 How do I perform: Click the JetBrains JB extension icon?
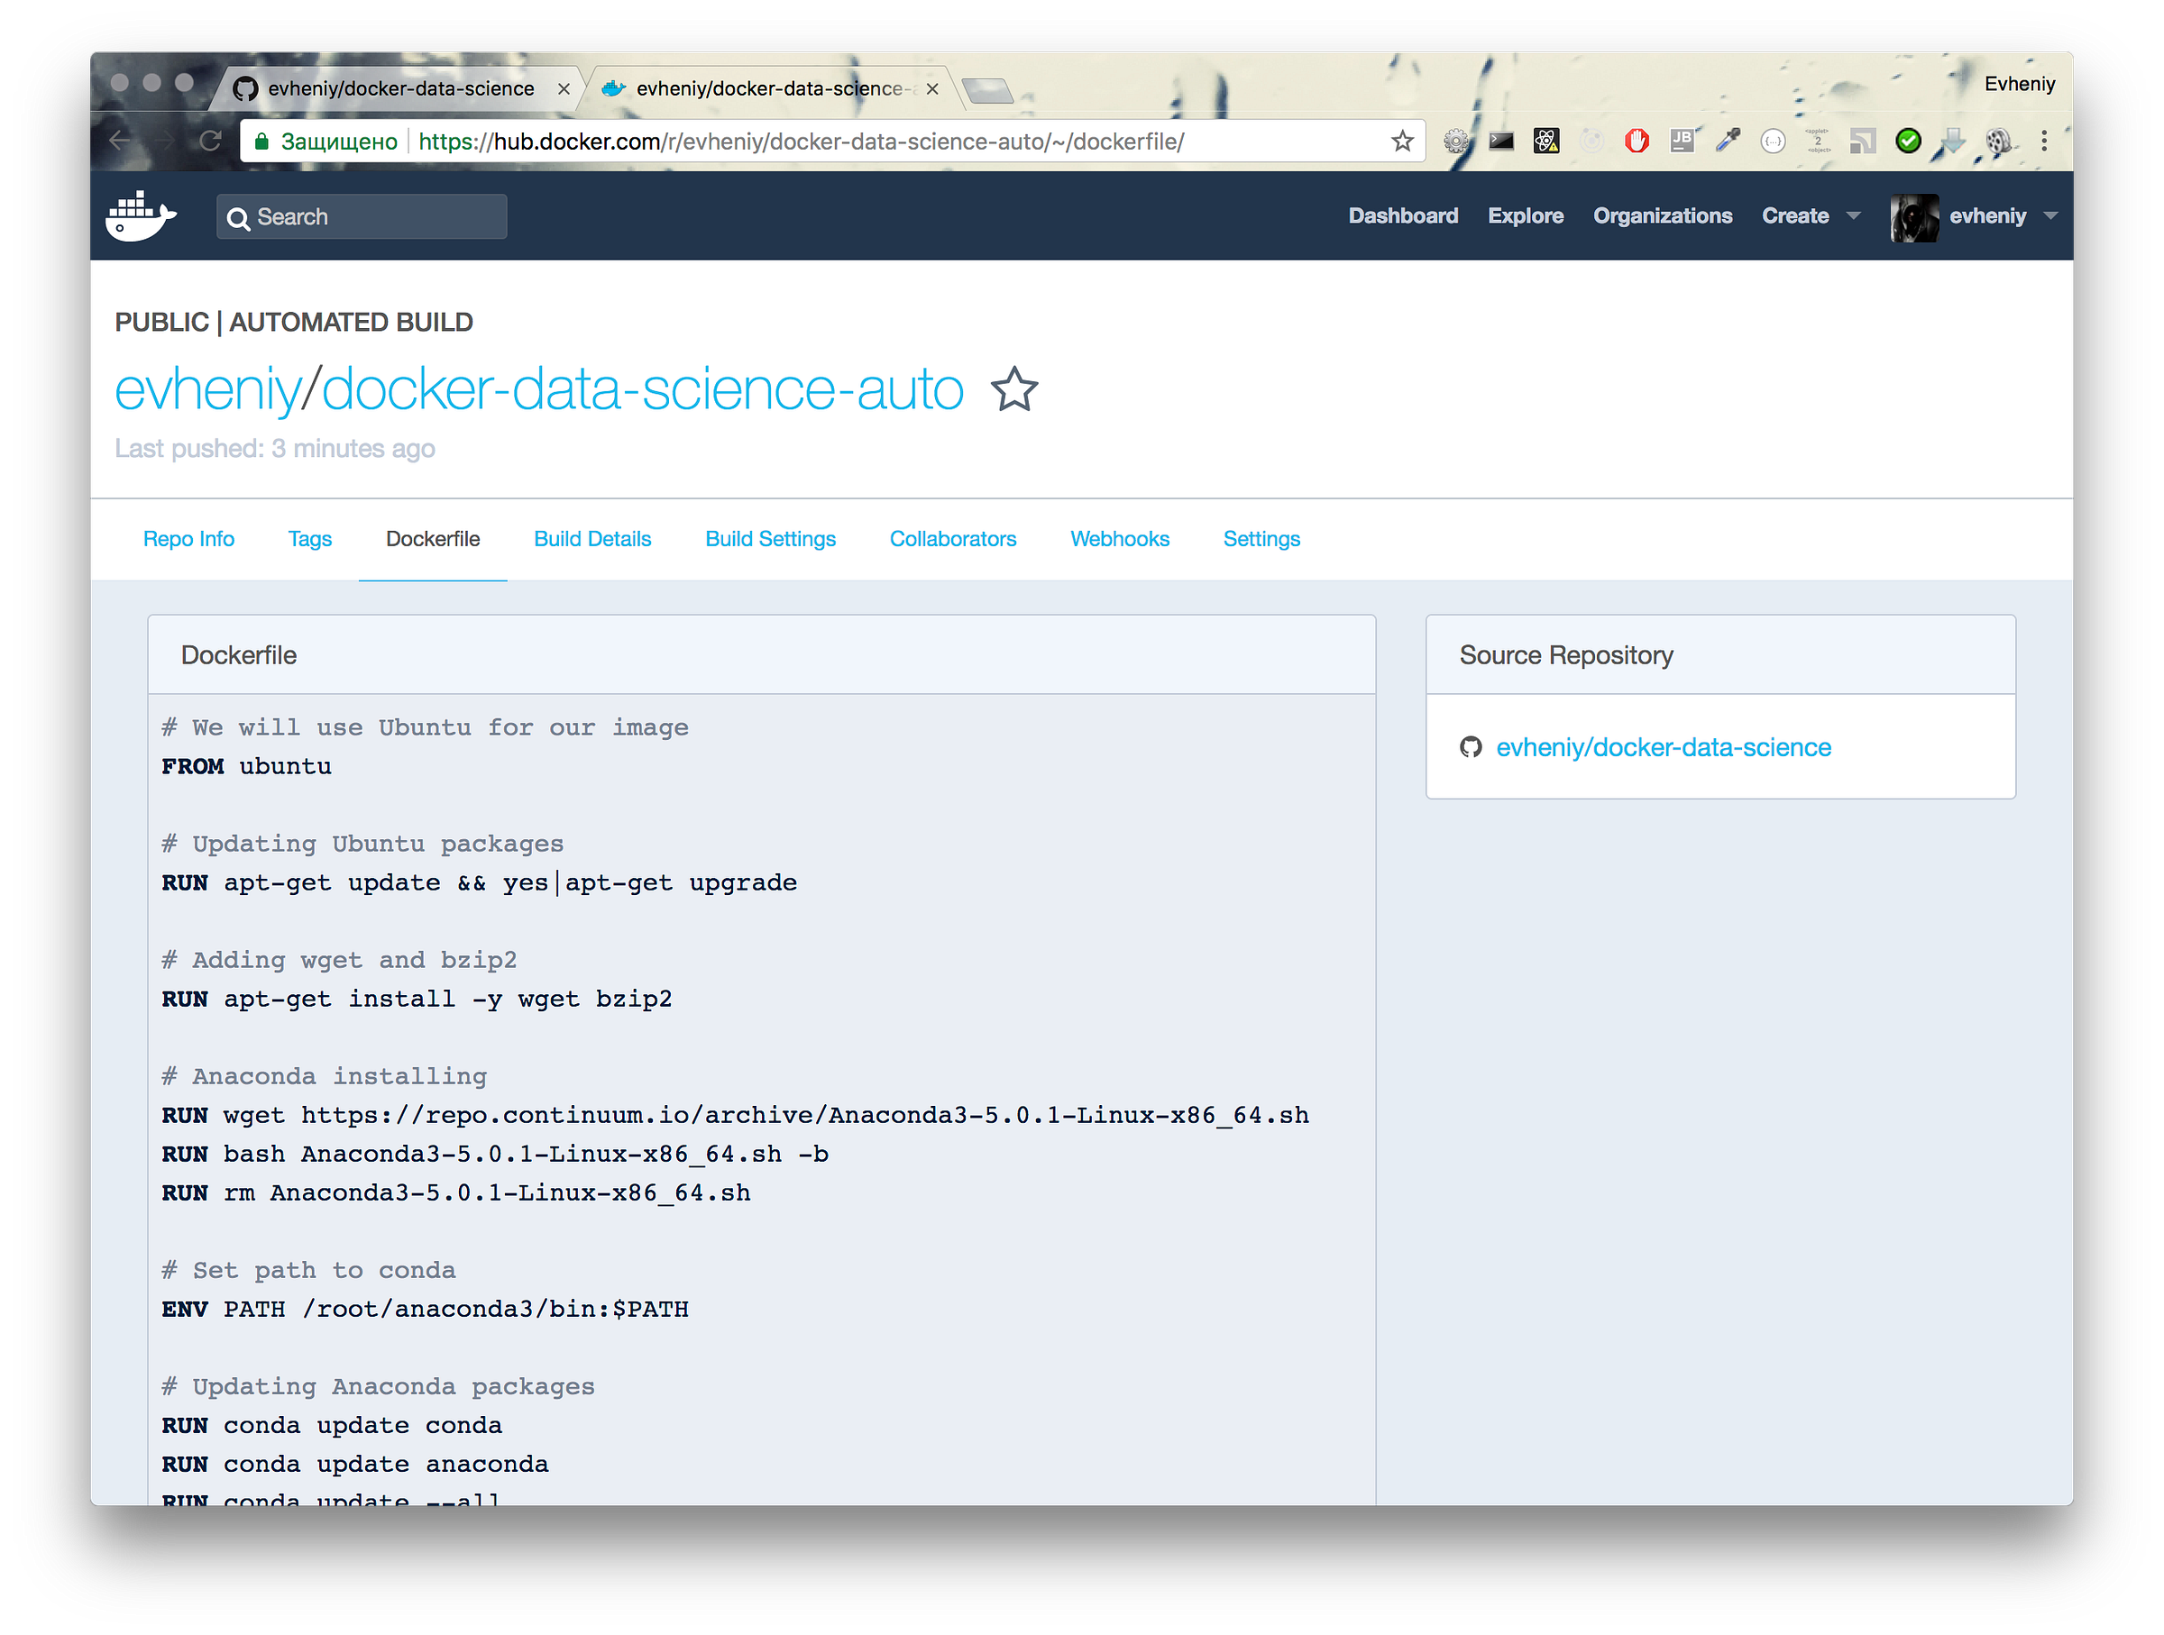tap(1682, 141)
